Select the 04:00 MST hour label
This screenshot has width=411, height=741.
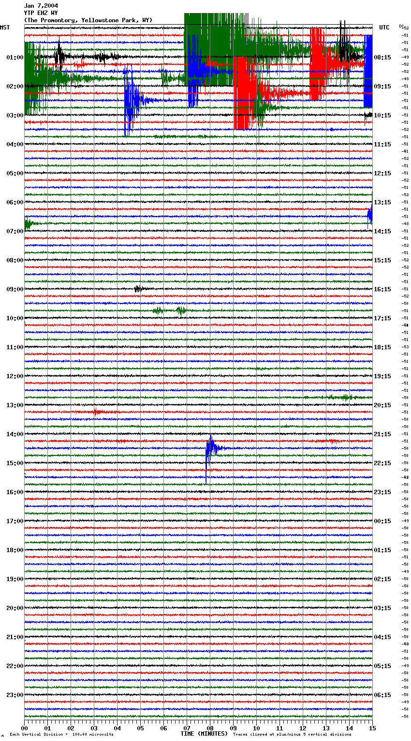(15, 144)
